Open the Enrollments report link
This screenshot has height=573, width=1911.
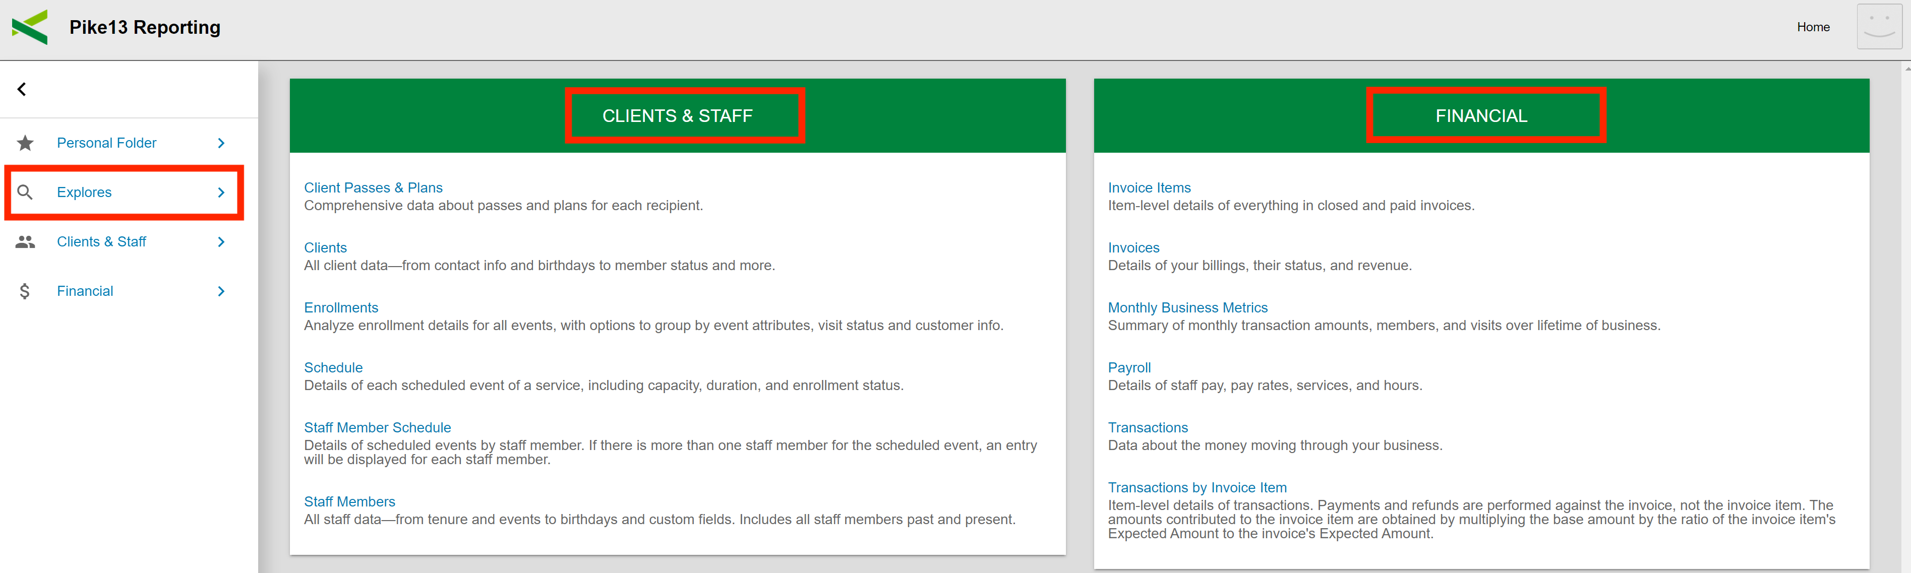340,308
